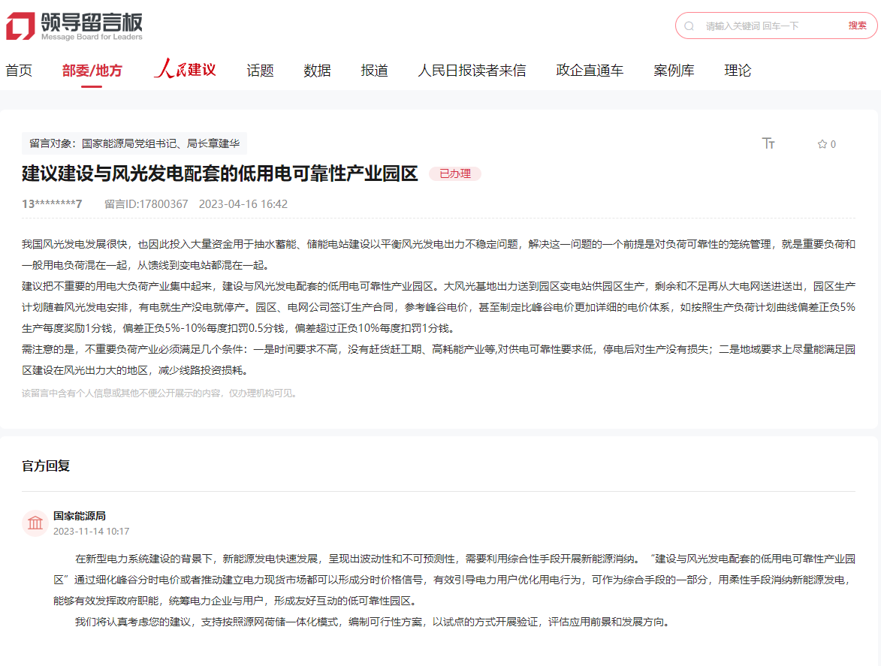Go to the 案例库 page
Screen dimensions: 881x666
pos(674,71)
